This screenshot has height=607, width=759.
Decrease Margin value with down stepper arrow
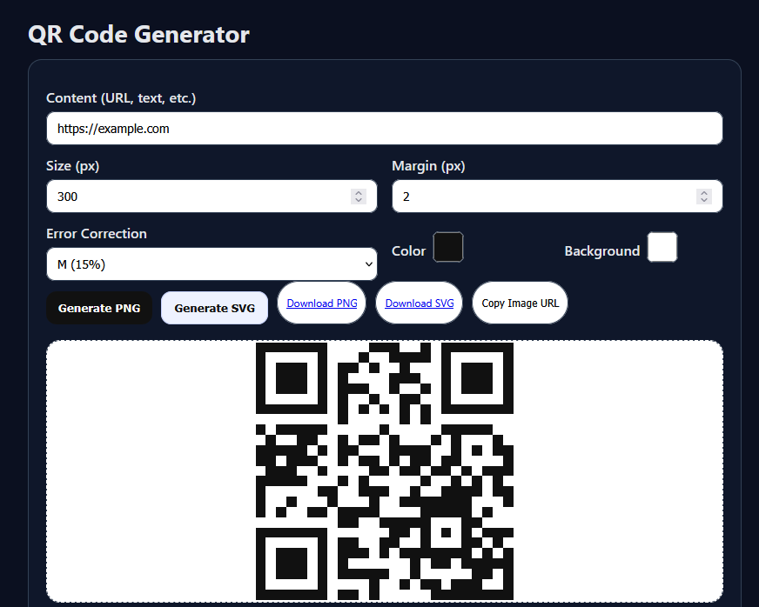(704, 200)
